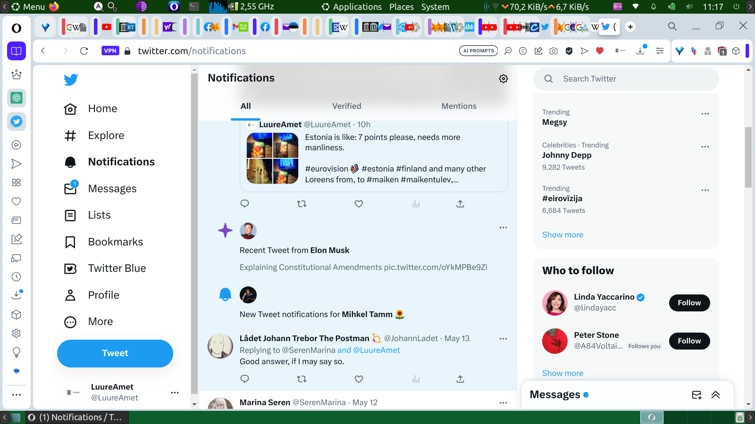755x424 pixels.
Task: Follow Linda Yaccarino
Action: 689,303
